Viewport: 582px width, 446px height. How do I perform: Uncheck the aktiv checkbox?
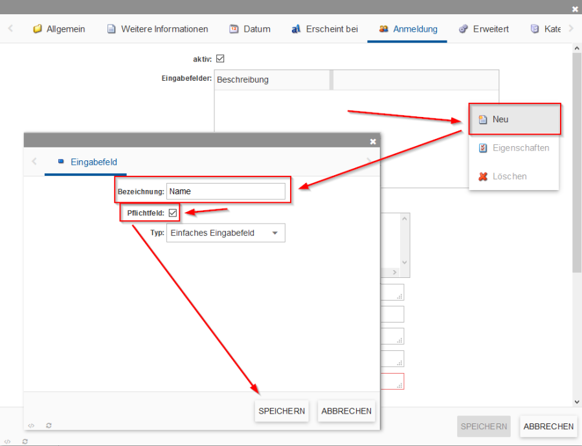click(x=220, y=59)
